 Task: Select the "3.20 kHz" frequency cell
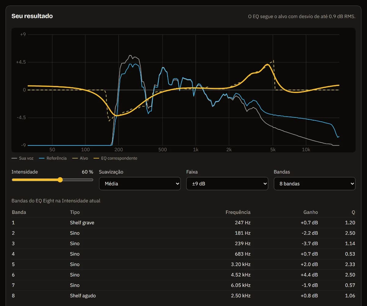241,264
